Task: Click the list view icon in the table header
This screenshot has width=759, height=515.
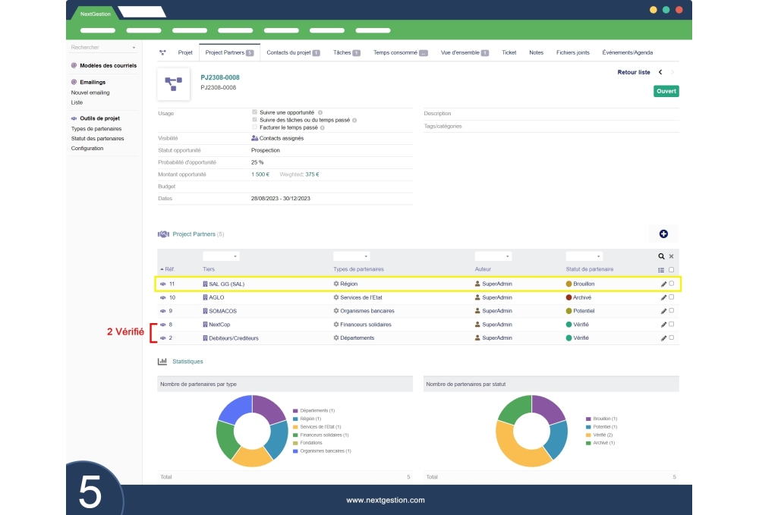Action: tap(661, 269)
